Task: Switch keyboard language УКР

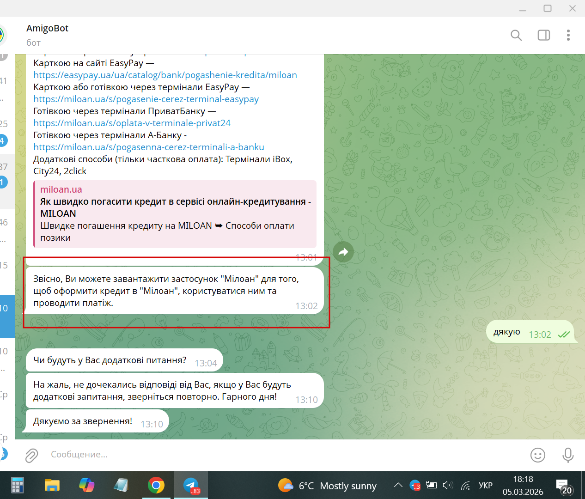Action: tap(486, 485)
